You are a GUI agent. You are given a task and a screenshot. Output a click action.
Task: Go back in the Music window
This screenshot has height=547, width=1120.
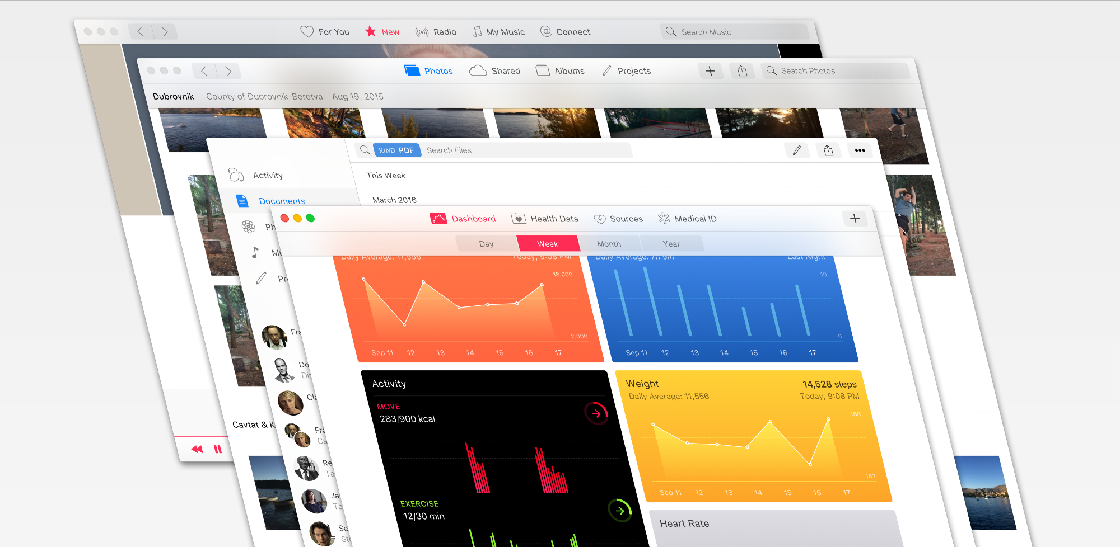141,32
